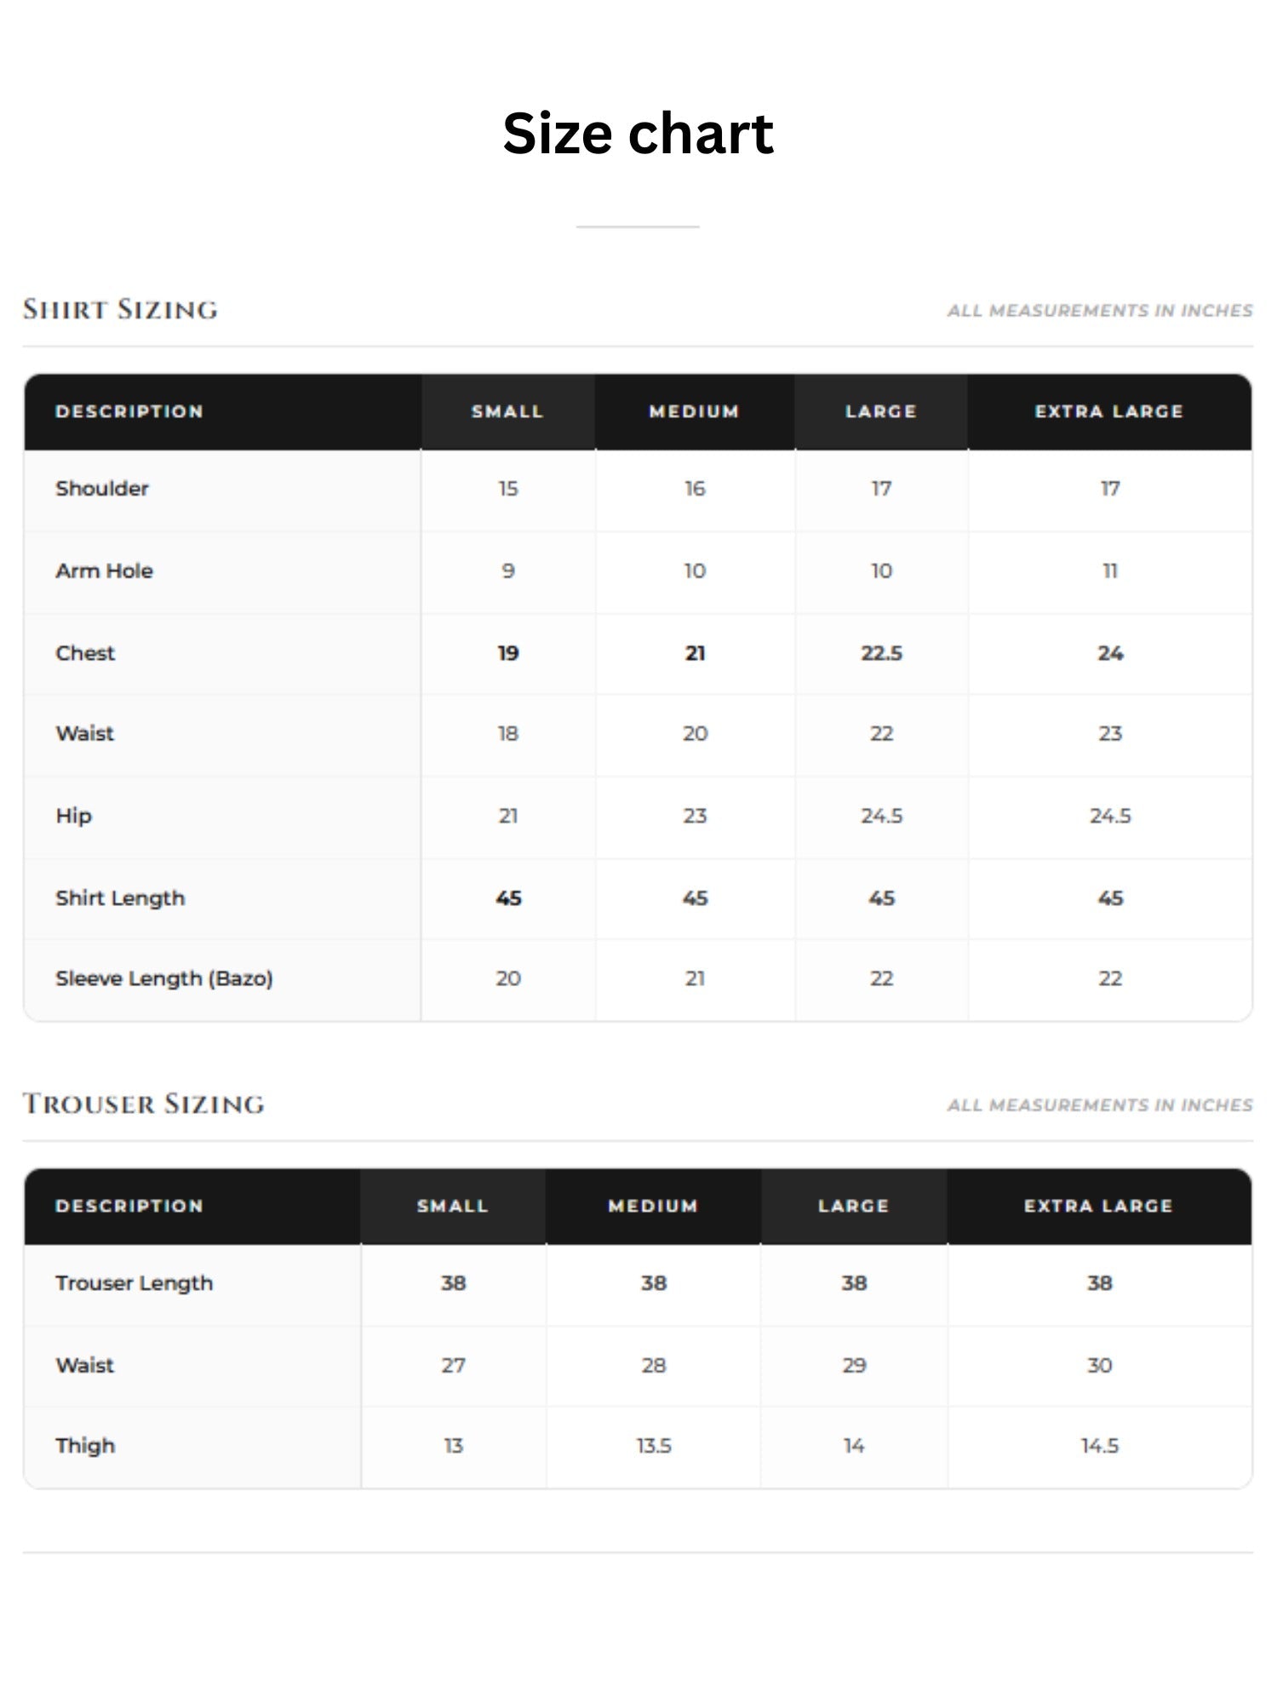Select the Trouser Length row label
1277x1703 pixels.
135,1283
